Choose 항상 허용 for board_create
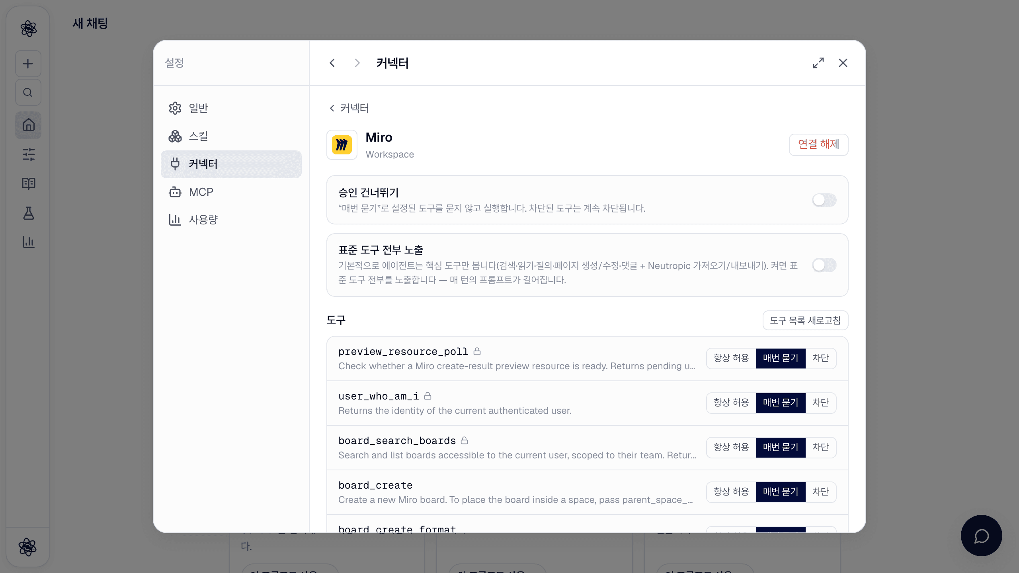1019x573 pixels. pyautogui.click(x=731, y=492)
